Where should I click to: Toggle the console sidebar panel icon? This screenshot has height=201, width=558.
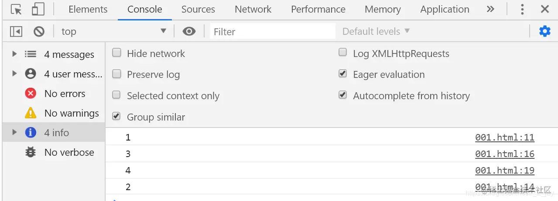[x=16, y=31]
